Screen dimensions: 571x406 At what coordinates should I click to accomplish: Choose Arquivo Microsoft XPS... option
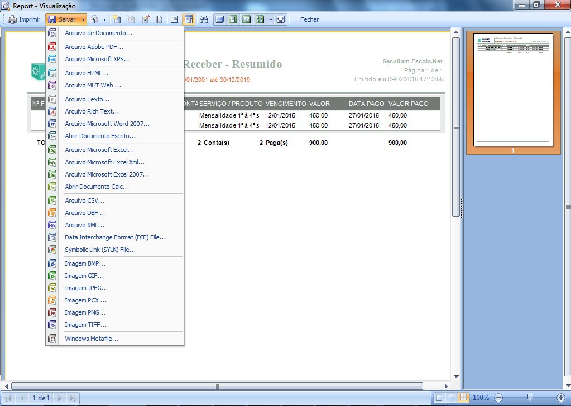[x=115, y=59]
